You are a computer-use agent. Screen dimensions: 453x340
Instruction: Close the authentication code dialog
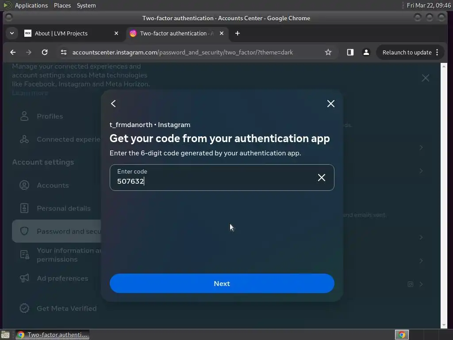tap(331, 104)
